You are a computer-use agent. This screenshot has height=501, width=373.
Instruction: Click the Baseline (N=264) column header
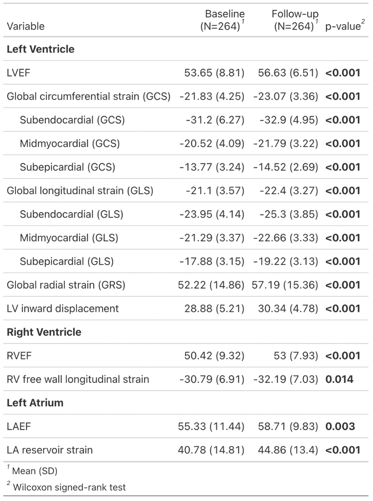[x=222, y=20]
